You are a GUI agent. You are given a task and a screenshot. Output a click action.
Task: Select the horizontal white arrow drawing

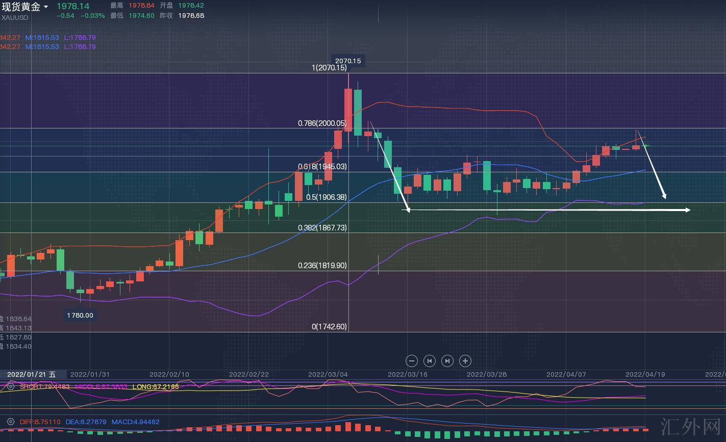[x=546, y=210]
